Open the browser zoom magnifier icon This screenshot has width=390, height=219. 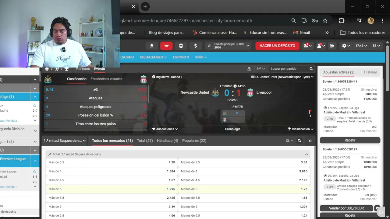(x=293, y=21)
